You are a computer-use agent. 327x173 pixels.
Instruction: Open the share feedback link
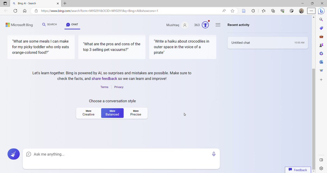click(x=104, y=79)
